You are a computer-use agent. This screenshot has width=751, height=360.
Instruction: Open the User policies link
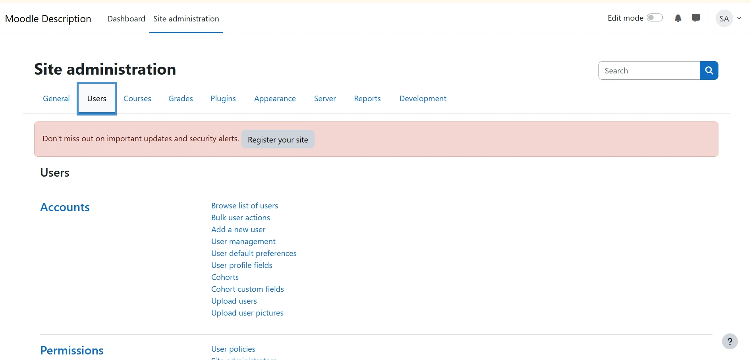(233, 349)
